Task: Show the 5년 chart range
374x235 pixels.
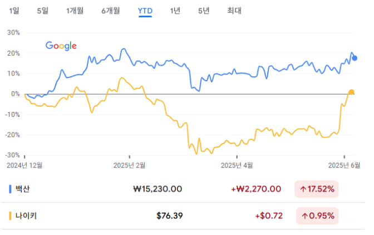Action: (204, 11)
